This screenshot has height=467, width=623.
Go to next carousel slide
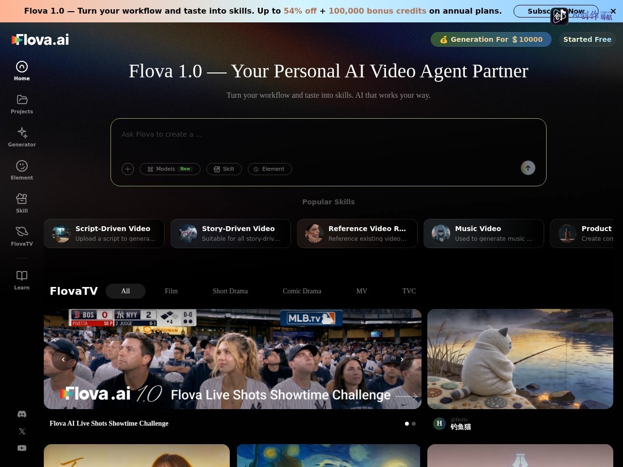(402, 359)
